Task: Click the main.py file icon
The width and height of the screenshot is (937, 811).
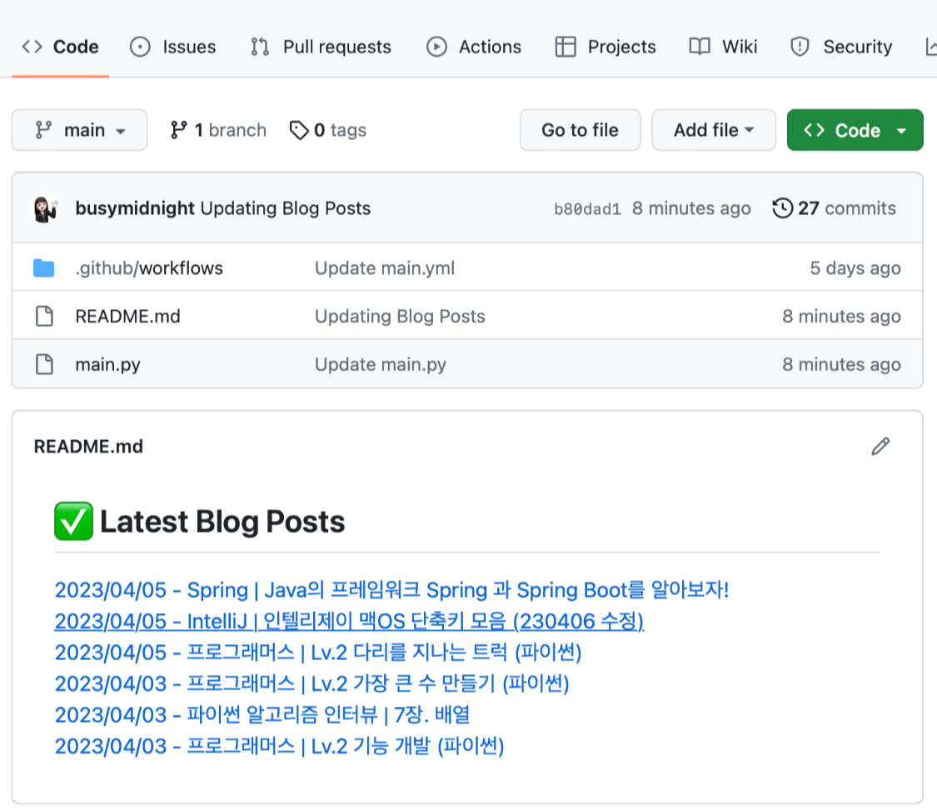Action: (44, 364)
